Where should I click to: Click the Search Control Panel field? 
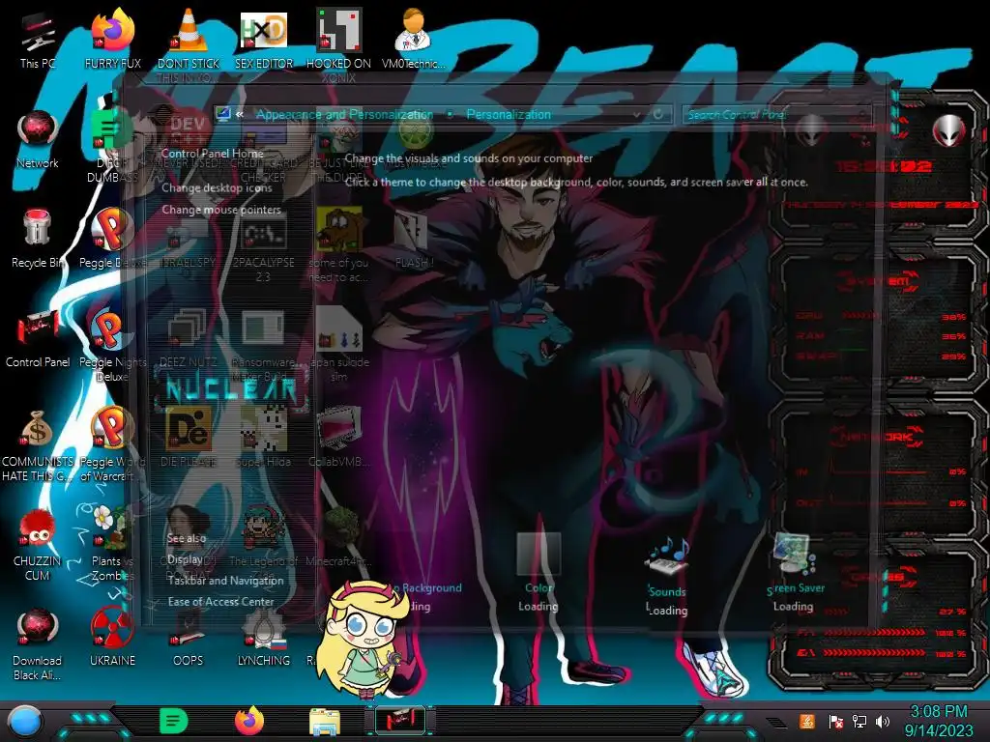[776, 114]
